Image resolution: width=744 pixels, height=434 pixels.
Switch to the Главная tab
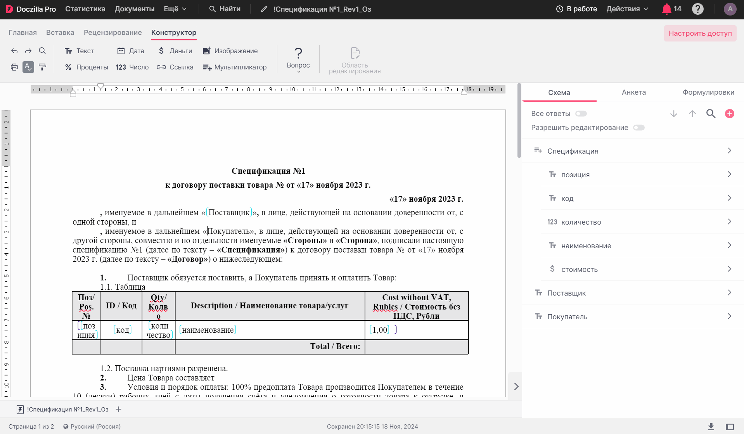coord(22,33)
